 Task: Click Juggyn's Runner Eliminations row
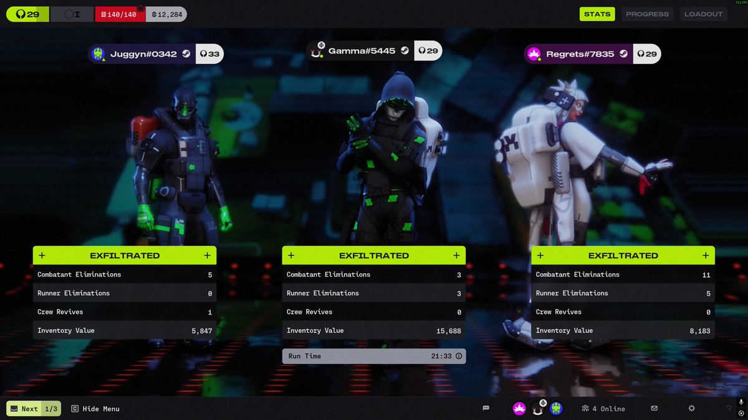point(125,293)
